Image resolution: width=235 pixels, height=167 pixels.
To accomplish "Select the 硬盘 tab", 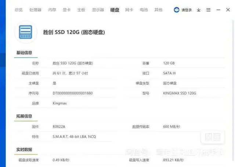I will [x=115, y=10].
